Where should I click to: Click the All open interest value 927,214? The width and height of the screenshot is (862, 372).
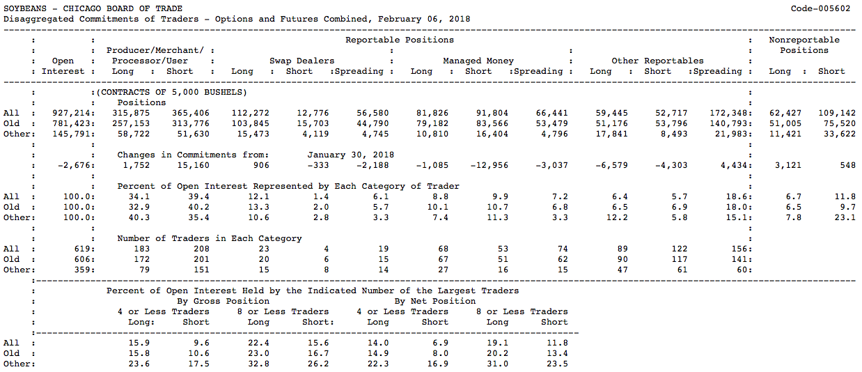(x=72, y=113)
